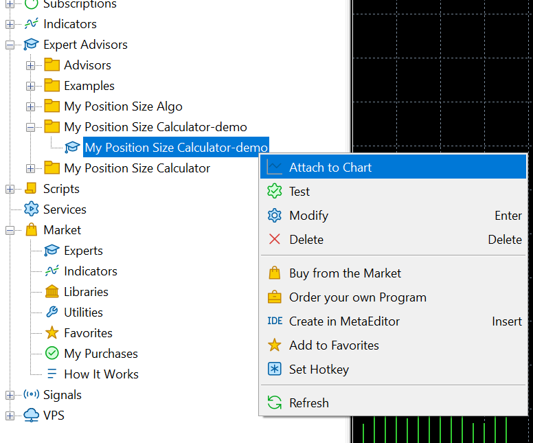Click the Services gear-play icon
The image size is (533, 443).
pos(32,209)
